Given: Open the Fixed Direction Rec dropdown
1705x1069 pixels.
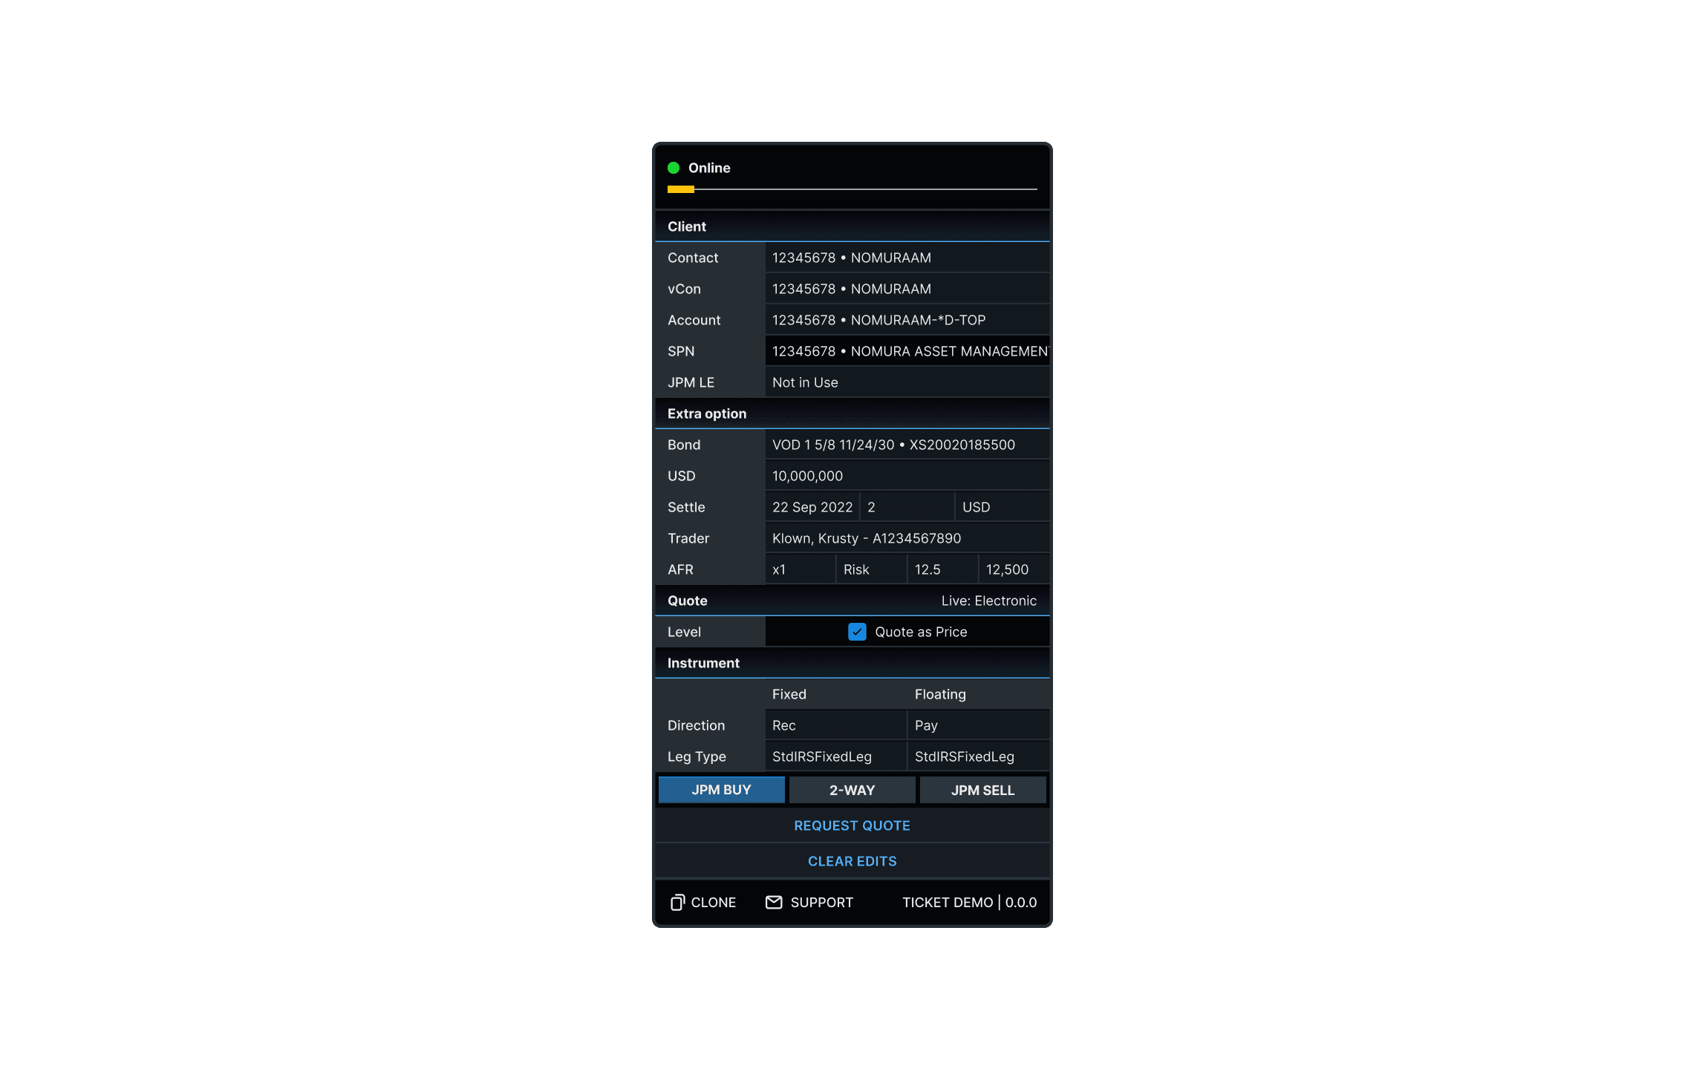Looking at the screenshot, I should [x=835, y=725].
